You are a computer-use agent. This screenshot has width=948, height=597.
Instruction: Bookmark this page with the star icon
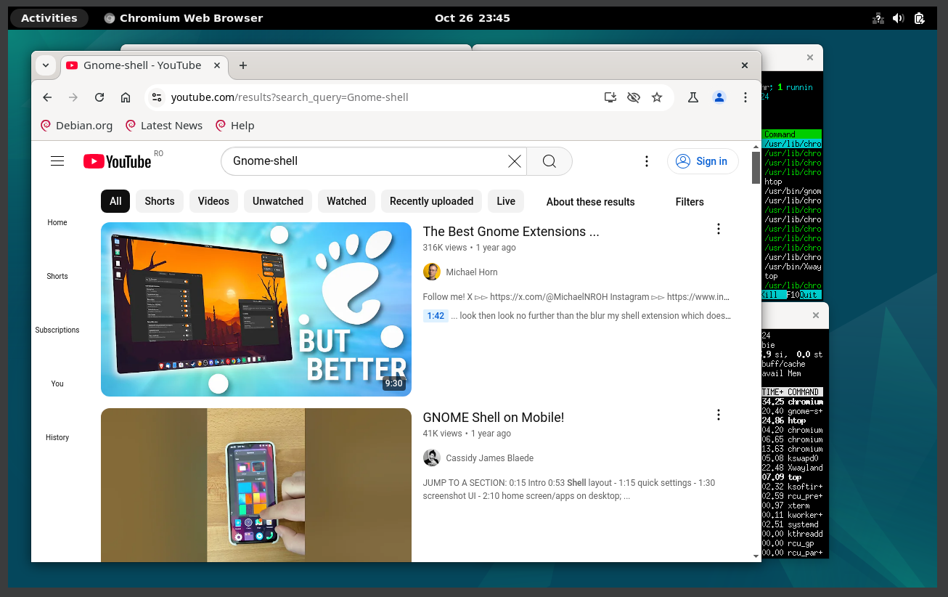657,97
